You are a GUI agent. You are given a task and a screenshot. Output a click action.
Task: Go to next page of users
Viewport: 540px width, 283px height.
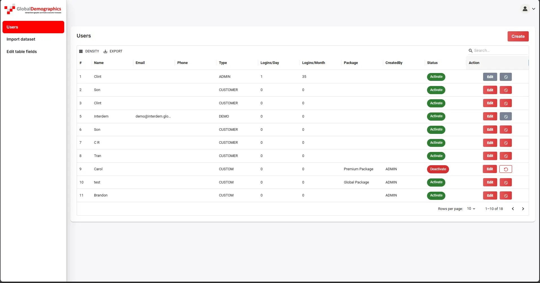pyautogui.click(x=523, y=209)
